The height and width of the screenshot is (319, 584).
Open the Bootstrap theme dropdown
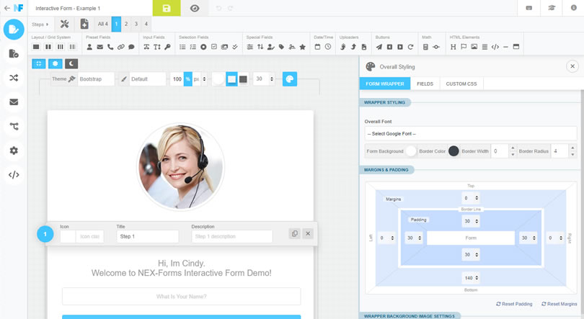96,78
